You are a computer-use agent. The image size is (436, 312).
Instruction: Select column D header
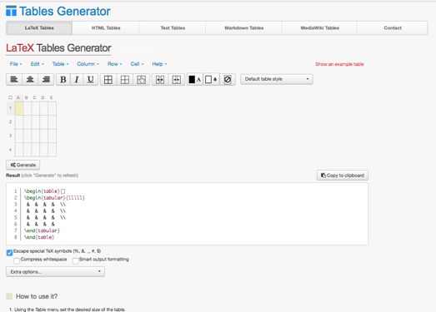pyautogui.click(x=43, y=97)
